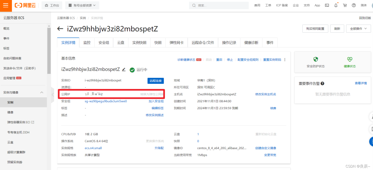Open the 工单 ticket menu
Viewport: 373px width, 170px height.
pos(268,6)
